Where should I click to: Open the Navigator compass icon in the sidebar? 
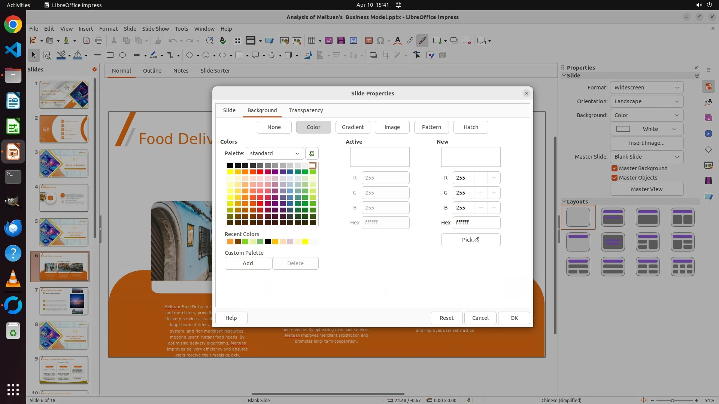(x=708, y=134)
